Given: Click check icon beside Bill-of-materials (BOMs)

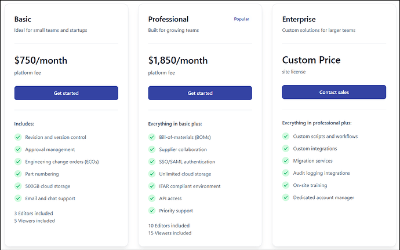Looking at the screenshot, I should coord(152,137).
